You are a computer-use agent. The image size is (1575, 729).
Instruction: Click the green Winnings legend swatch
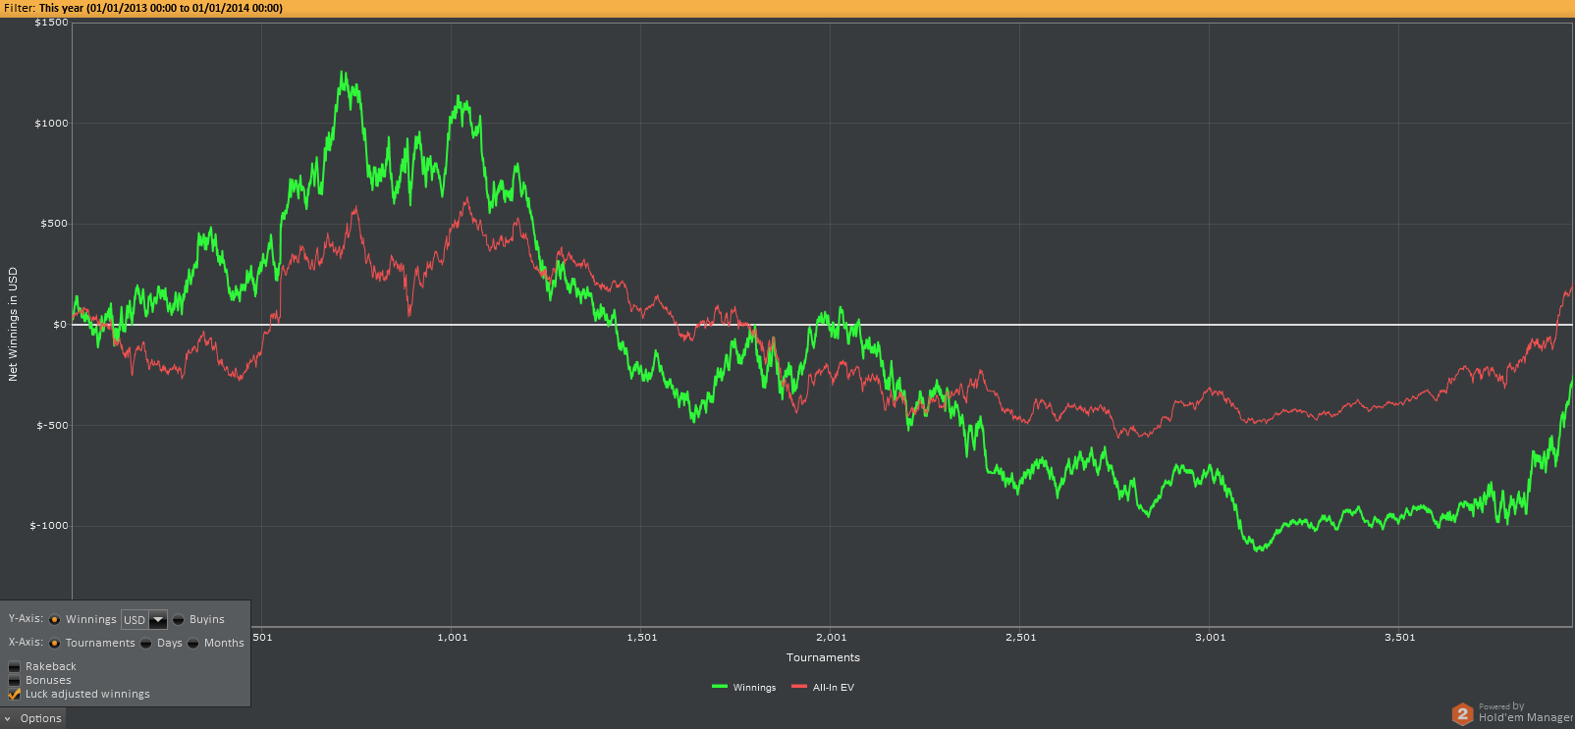[x=720, y=687]
